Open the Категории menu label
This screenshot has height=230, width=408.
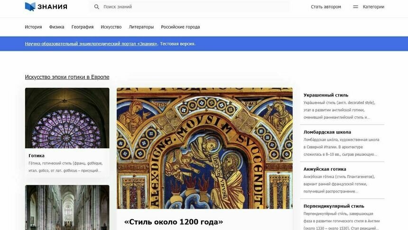pos(373,7)
